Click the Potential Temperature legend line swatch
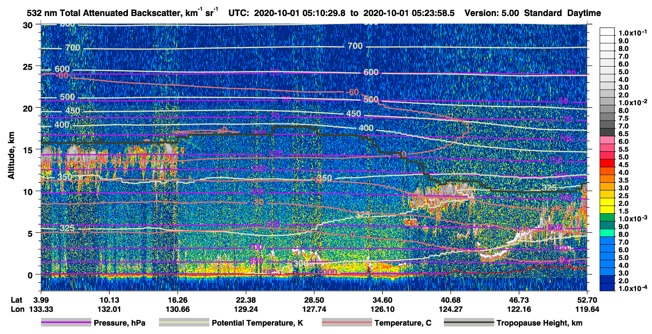Viewport: 652px width, 334px height. tap(184, 323)
